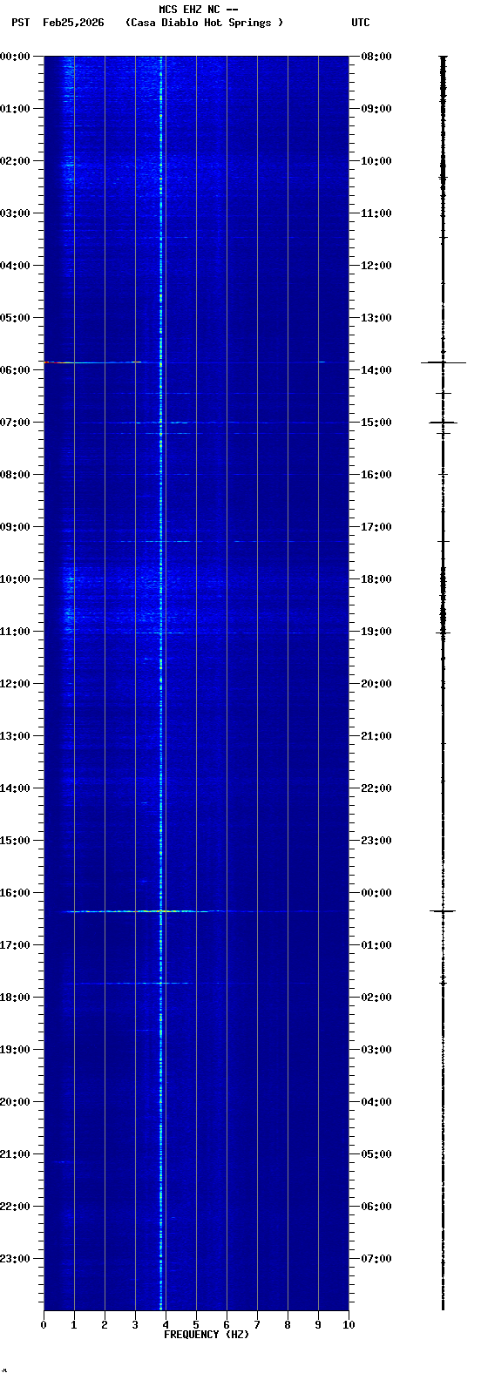Click the 01:00 PST time label
The height and width of the screenshot is (1380, 481).
tap(16, 109)
